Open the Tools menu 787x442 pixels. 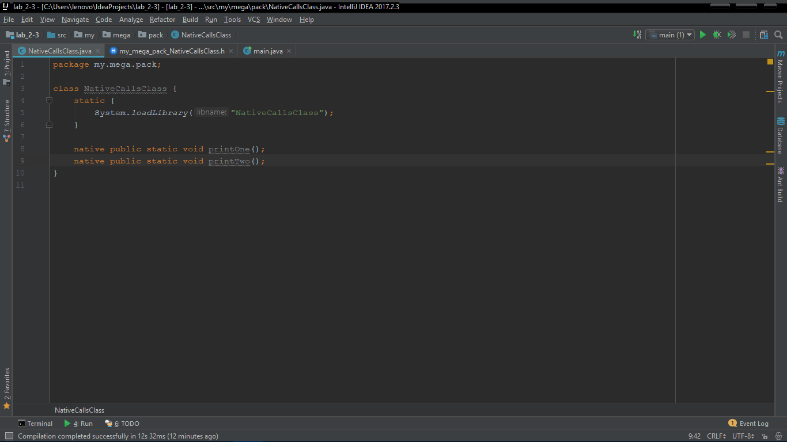[x=233, y=20]
